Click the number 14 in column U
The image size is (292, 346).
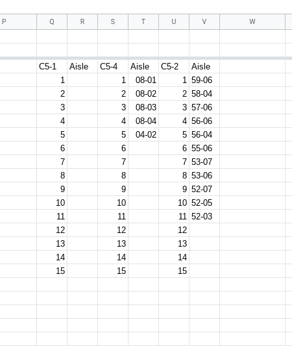point(174,257)
